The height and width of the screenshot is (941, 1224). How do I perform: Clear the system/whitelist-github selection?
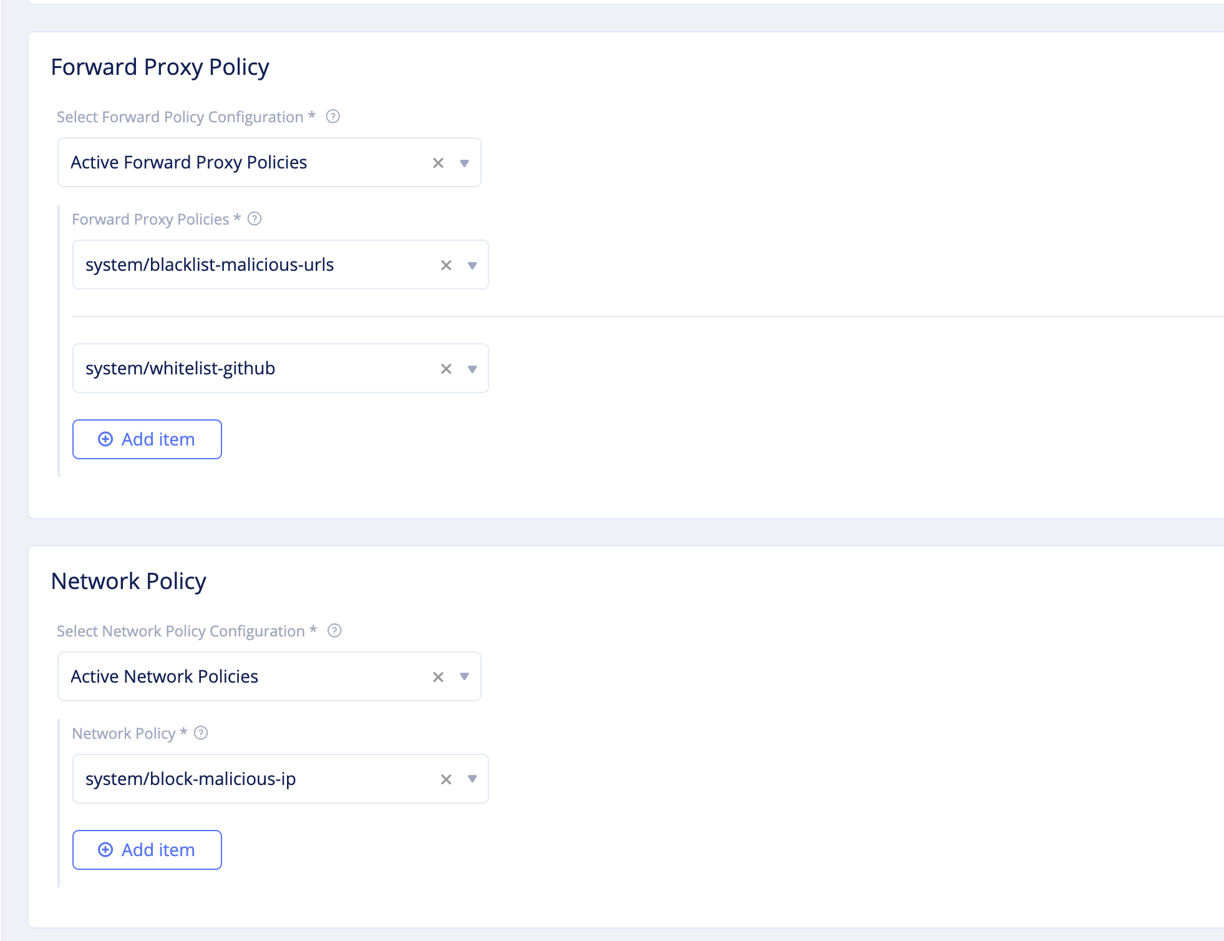(x=446, y=369)
